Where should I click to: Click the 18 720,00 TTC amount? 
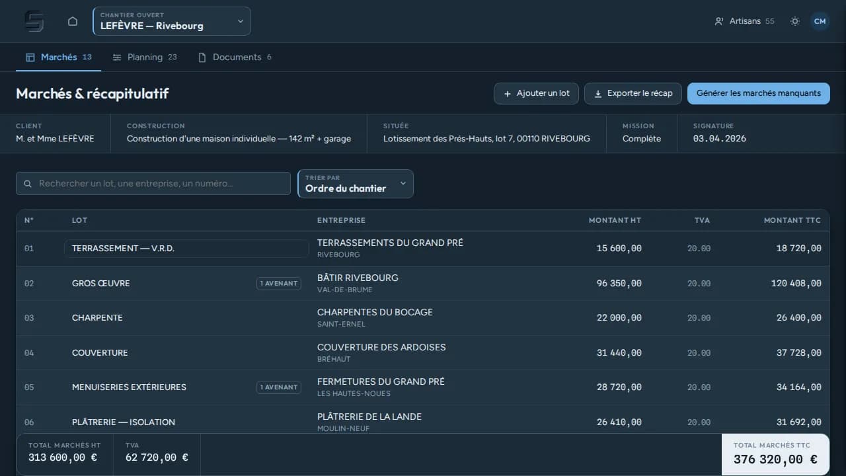click(799, 249)
